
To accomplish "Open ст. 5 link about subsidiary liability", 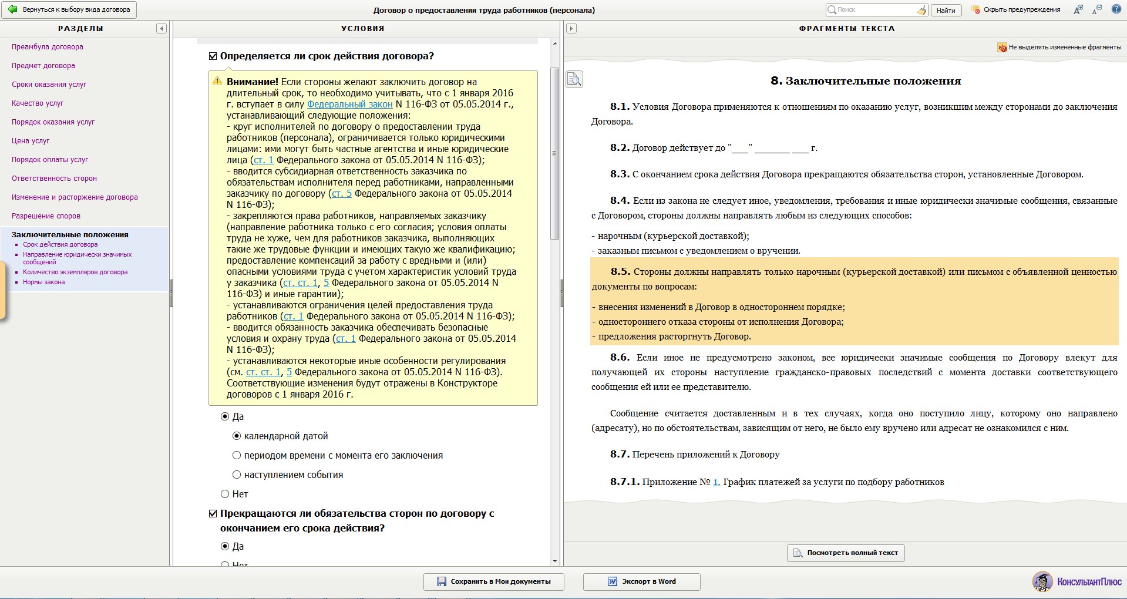I will tap(342, 193).
